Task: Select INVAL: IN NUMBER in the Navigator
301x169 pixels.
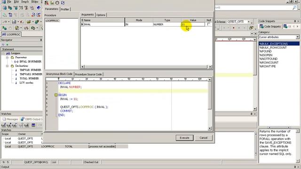Action: coord(30,61)
